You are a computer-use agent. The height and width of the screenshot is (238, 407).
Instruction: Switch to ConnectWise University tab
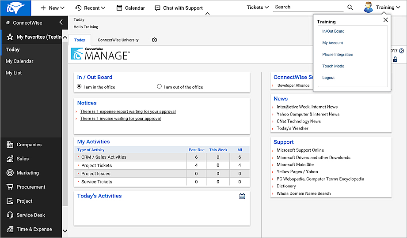(x=118, y=40)
